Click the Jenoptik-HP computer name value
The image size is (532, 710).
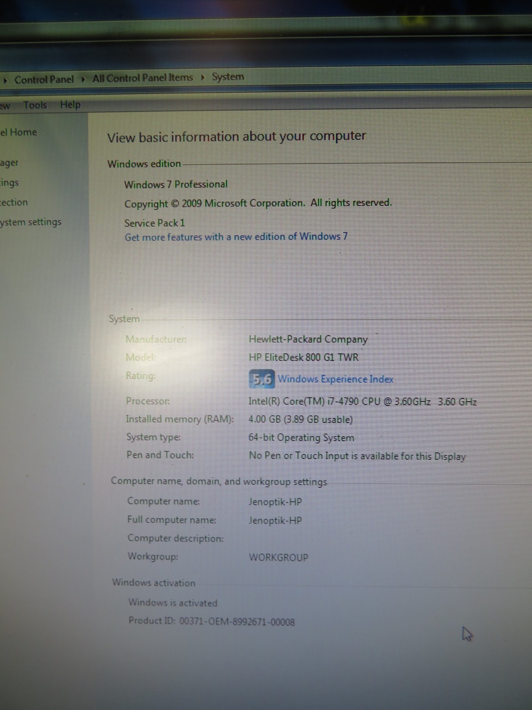tap(275, 502)
